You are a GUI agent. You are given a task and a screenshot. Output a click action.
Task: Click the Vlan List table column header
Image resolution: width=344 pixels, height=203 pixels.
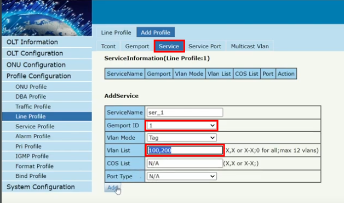coord(219,74)
